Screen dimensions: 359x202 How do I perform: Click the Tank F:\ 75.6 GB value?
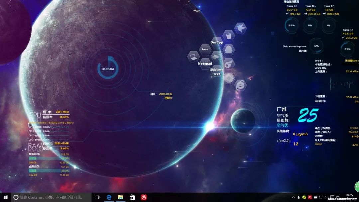[x=348, y=34]
